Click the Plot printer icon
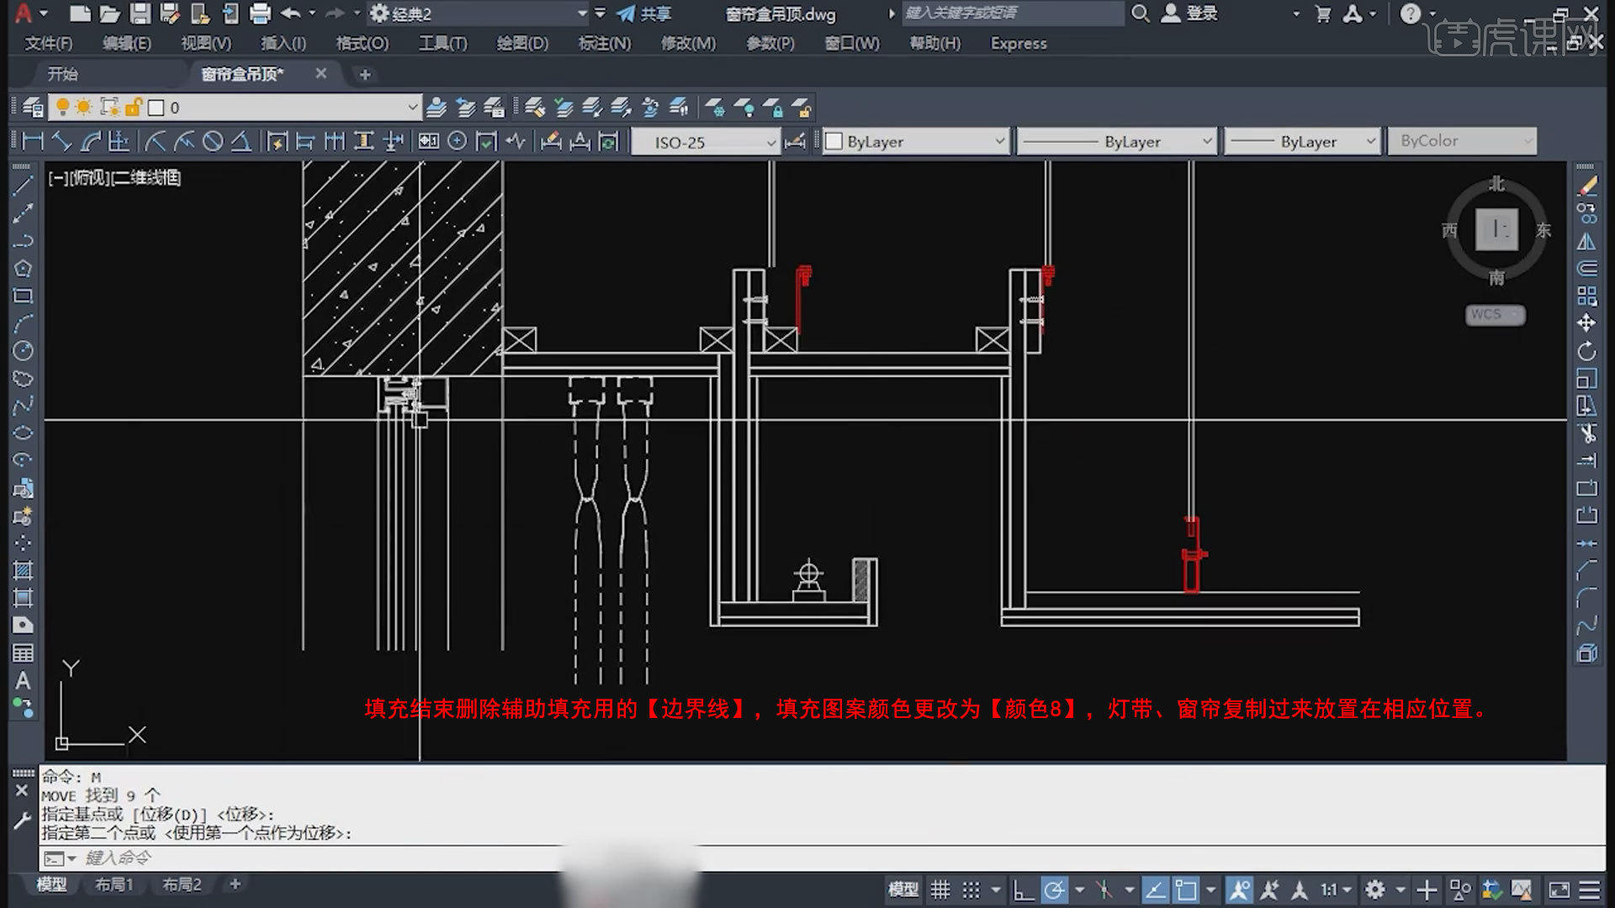Image resolution: width=1615 pixels, height=908 pixels. pos(261,13)
